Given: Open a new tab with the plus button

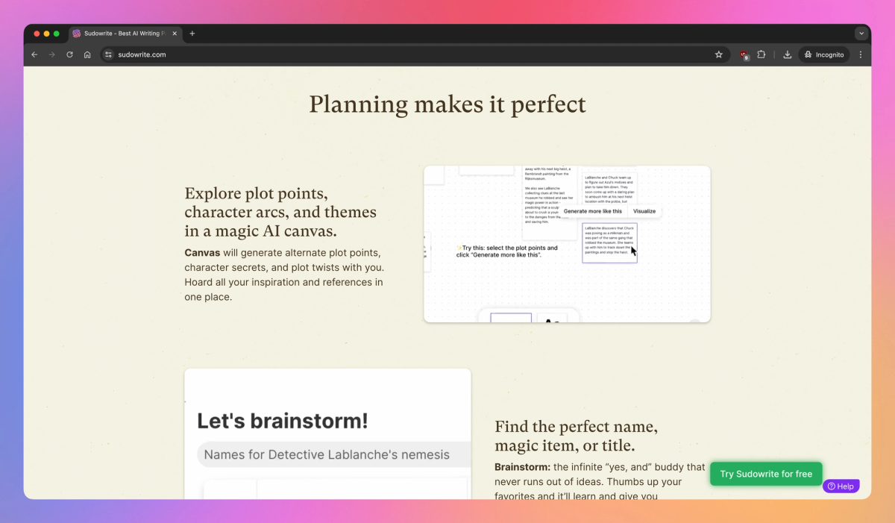Looking at the screenshot, I should click(192, 34).
